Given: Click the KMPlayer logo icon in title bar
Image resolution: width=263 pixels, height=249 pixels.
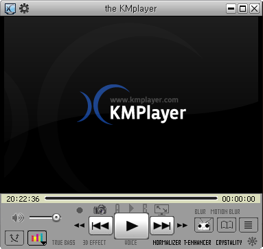Looking at the screenshot, I should [x=10, y=9].
